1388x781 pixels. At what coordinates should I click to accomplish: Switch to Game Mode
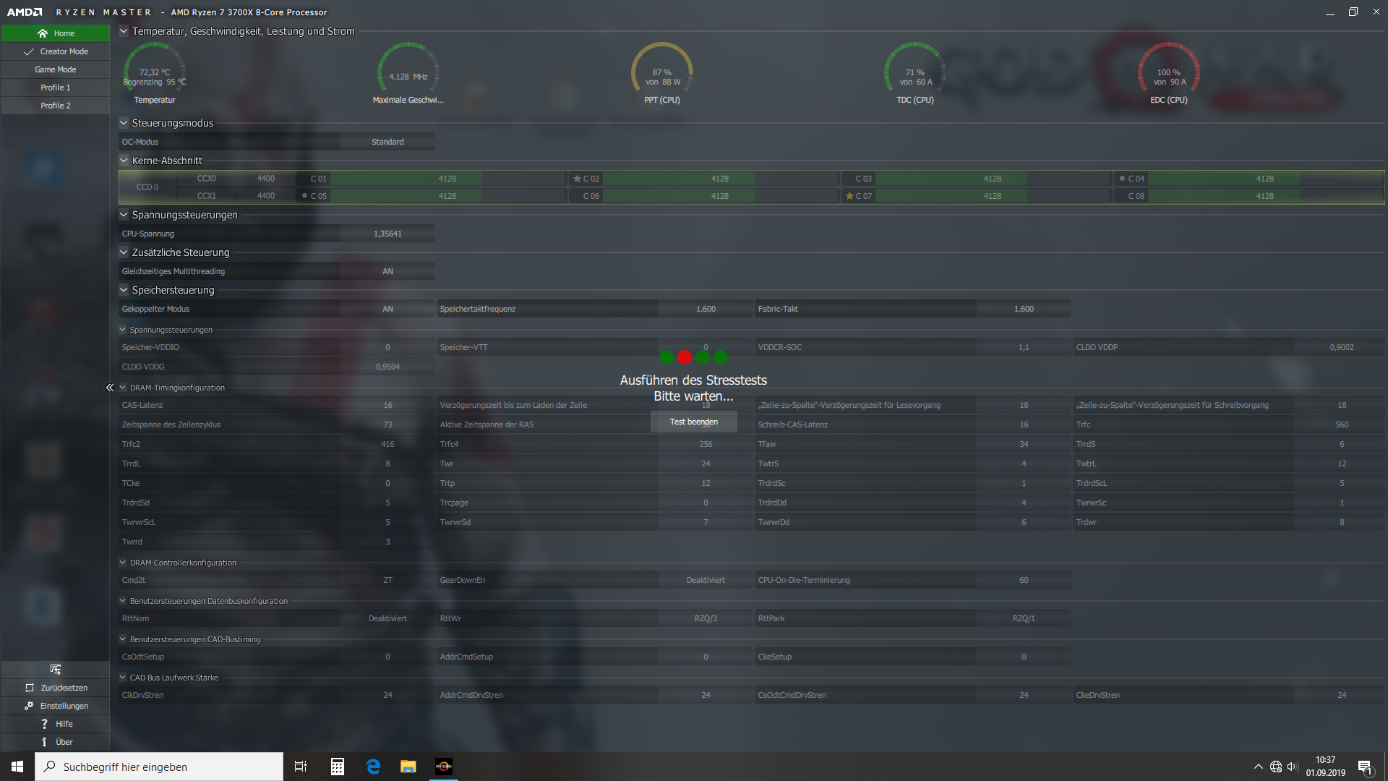(x=56, y=69)
